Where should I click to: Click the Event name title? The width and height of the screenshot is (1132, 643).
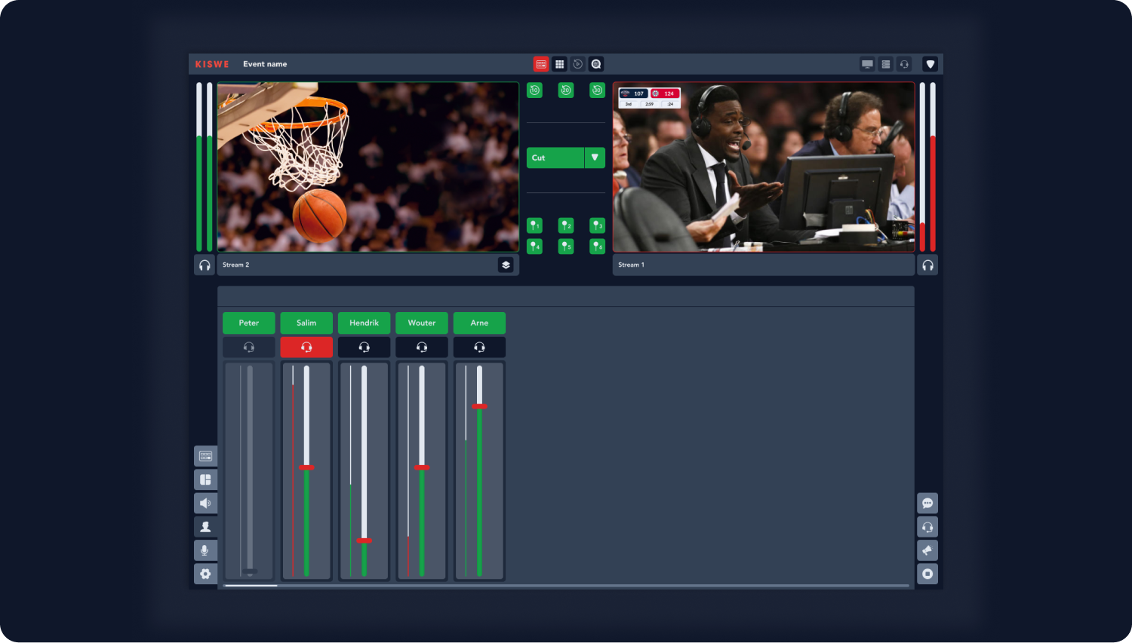265,64
